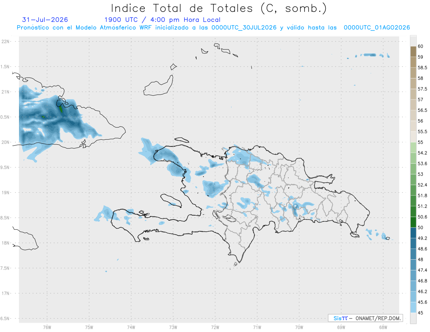Click the "0000UTC_30JUL2026" initialization timestamp
This screenshot has height=332, width=430.
pyautogui.click(x=244, y=28)
